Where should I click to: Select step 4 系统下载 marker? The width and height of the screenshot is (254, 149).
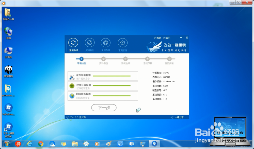coord(147,59)
